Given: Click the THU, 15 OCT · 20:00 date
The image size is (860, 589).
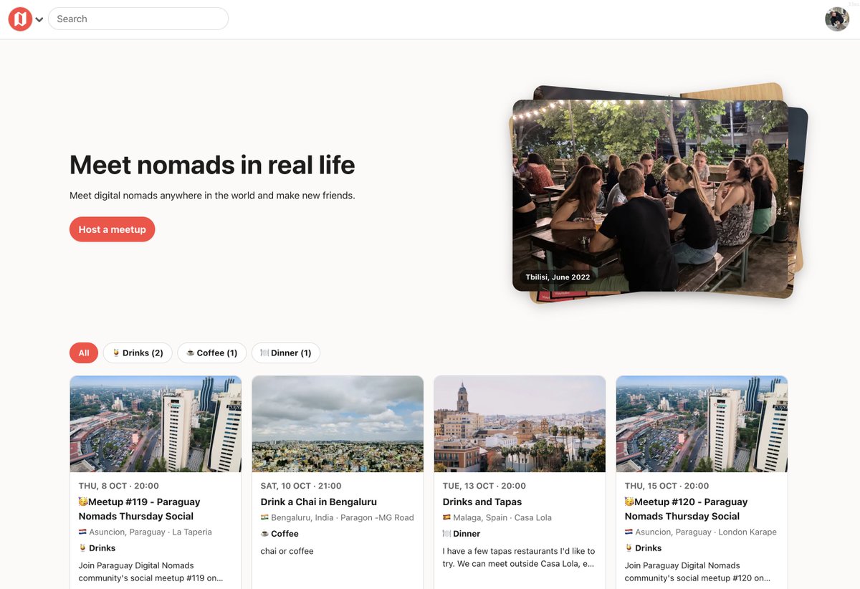Looking at the screenshot, I should click(667, 486).
